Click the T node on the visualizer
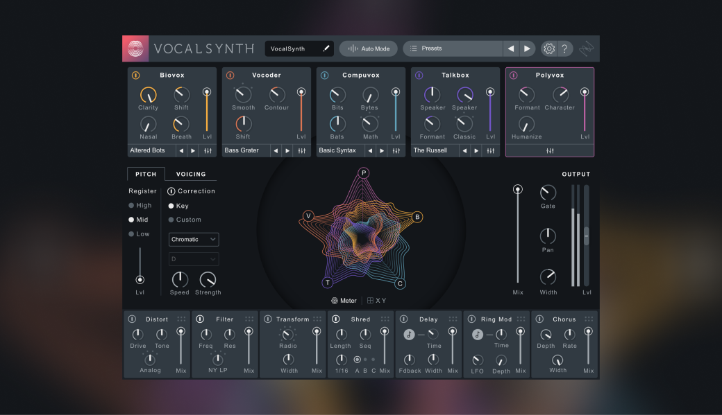This screenshot has width=722, height=415. (x=328, y=282)
